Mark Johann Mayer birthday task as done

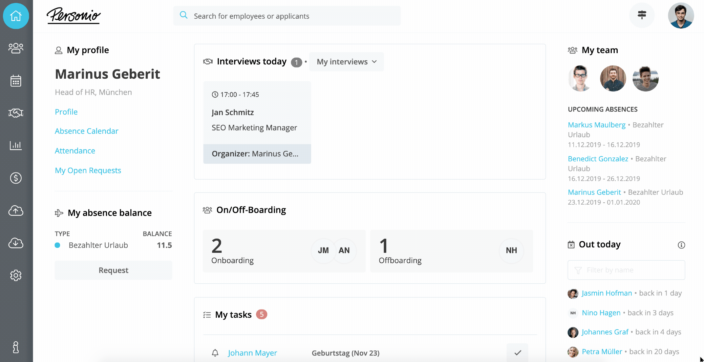point(518,353)
